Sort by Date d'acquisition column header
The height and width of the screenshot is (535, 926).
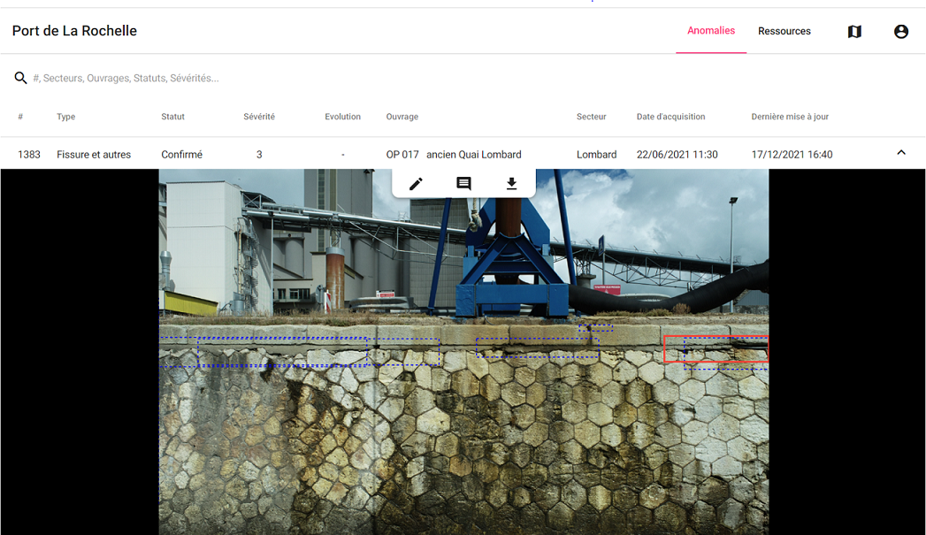click(x=670, y=117)
